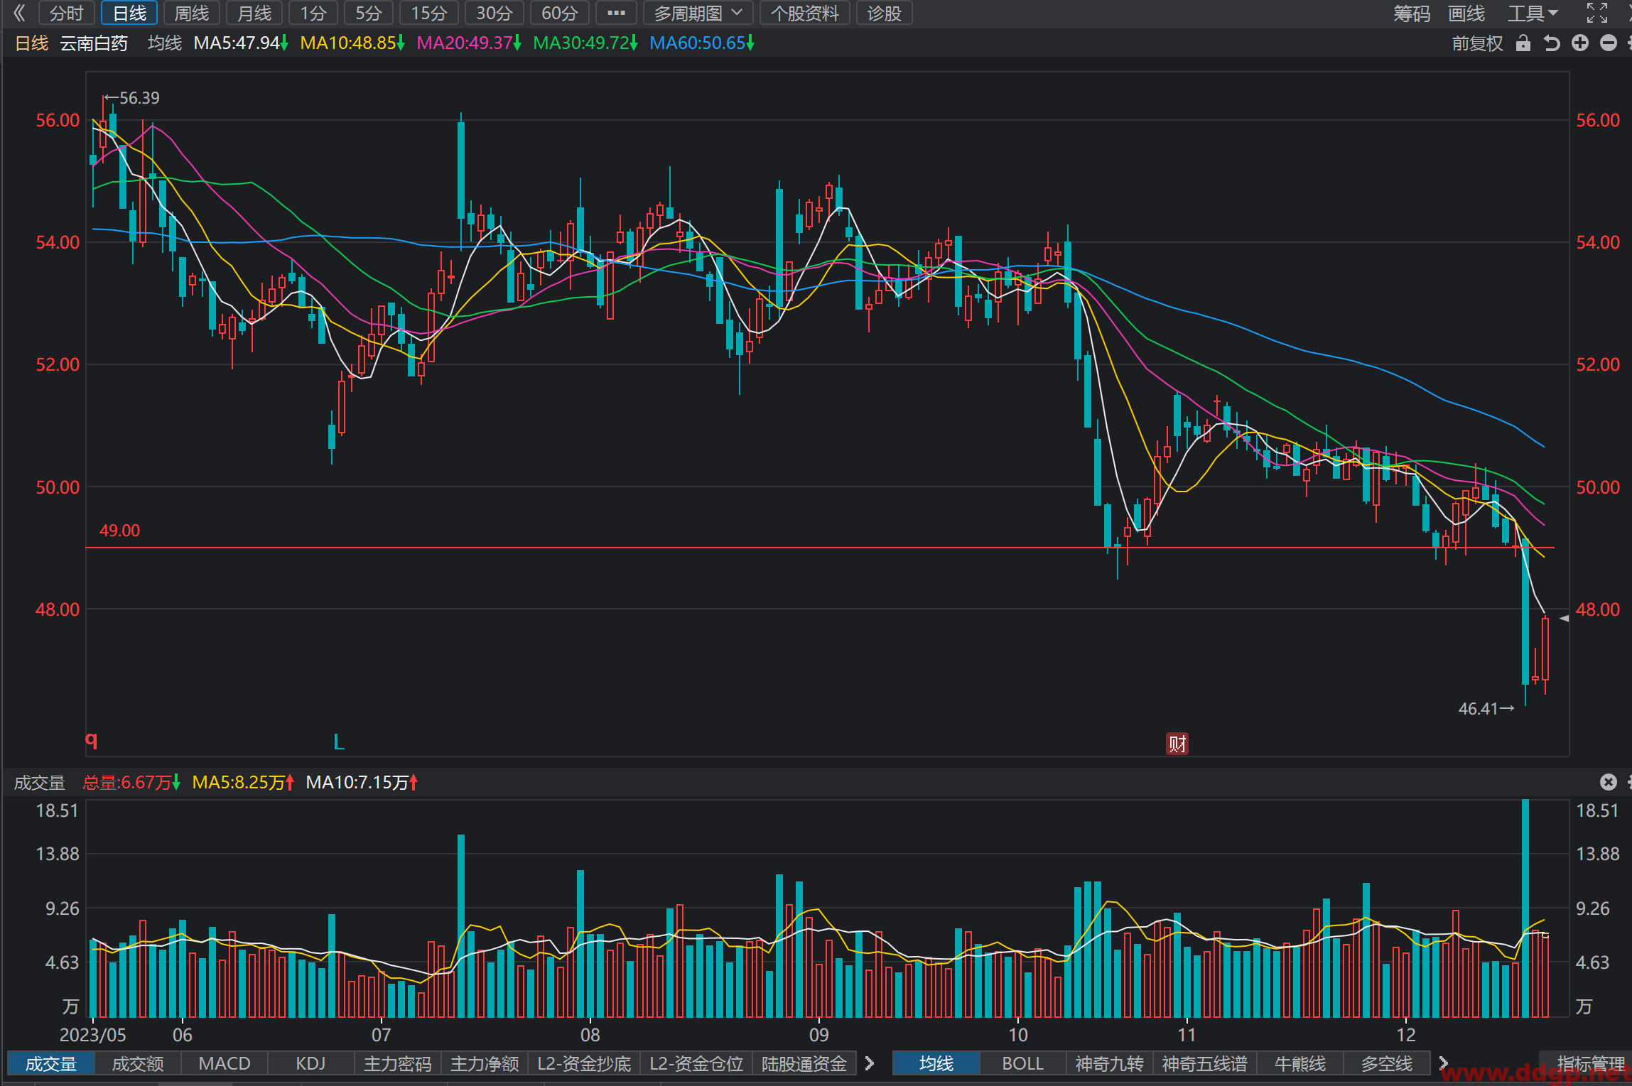Toggle the 前复权 price adjustment option
1632x1086 pixels.
1477,43
